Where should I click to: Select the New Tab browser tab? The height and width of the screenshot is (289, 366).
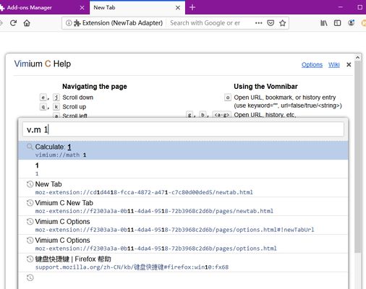[x=137, y=7]
